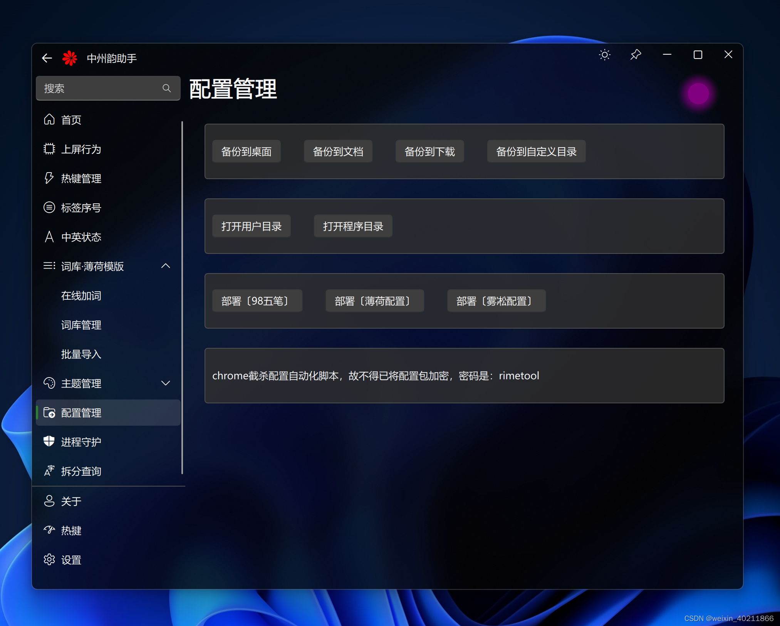Click 备份到桌面 button
The width and height of the screenshot is (780, 626).
[246, 151]
